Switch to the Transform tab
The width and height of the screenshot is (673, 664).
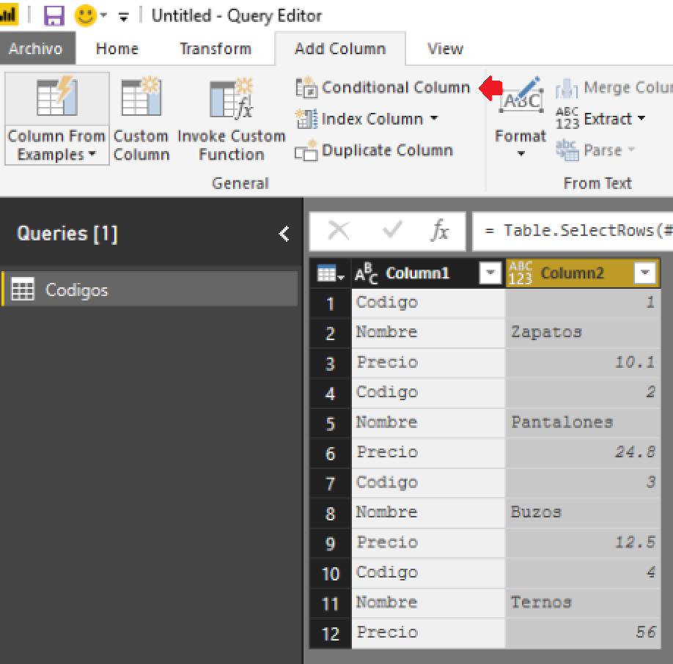215,48
